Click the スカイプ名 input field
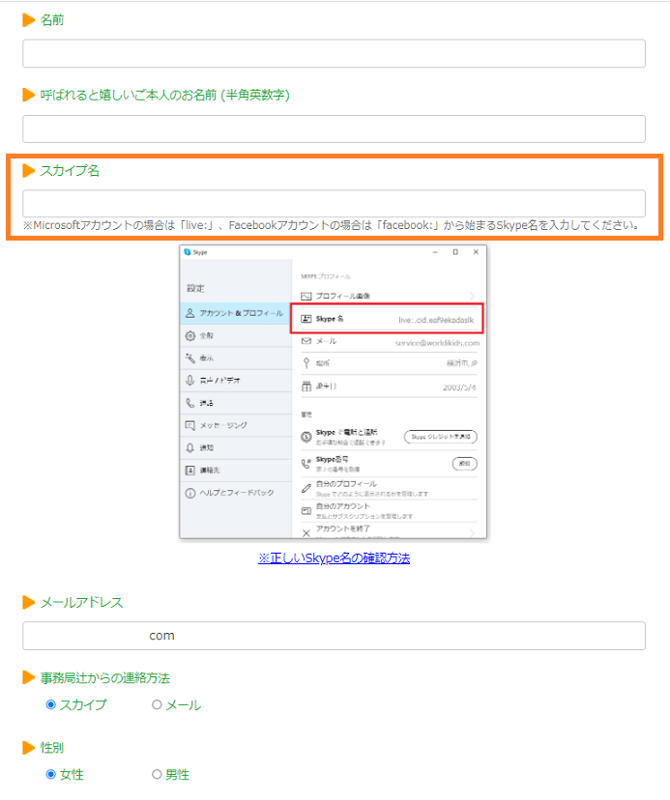 pos(334,204)
